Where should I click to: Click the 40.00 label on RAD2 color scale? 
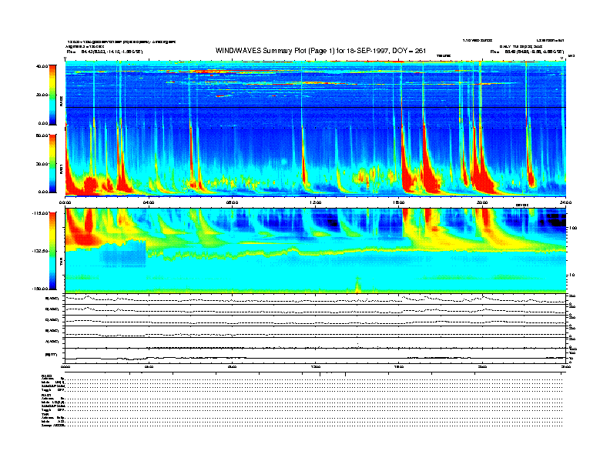42,66
